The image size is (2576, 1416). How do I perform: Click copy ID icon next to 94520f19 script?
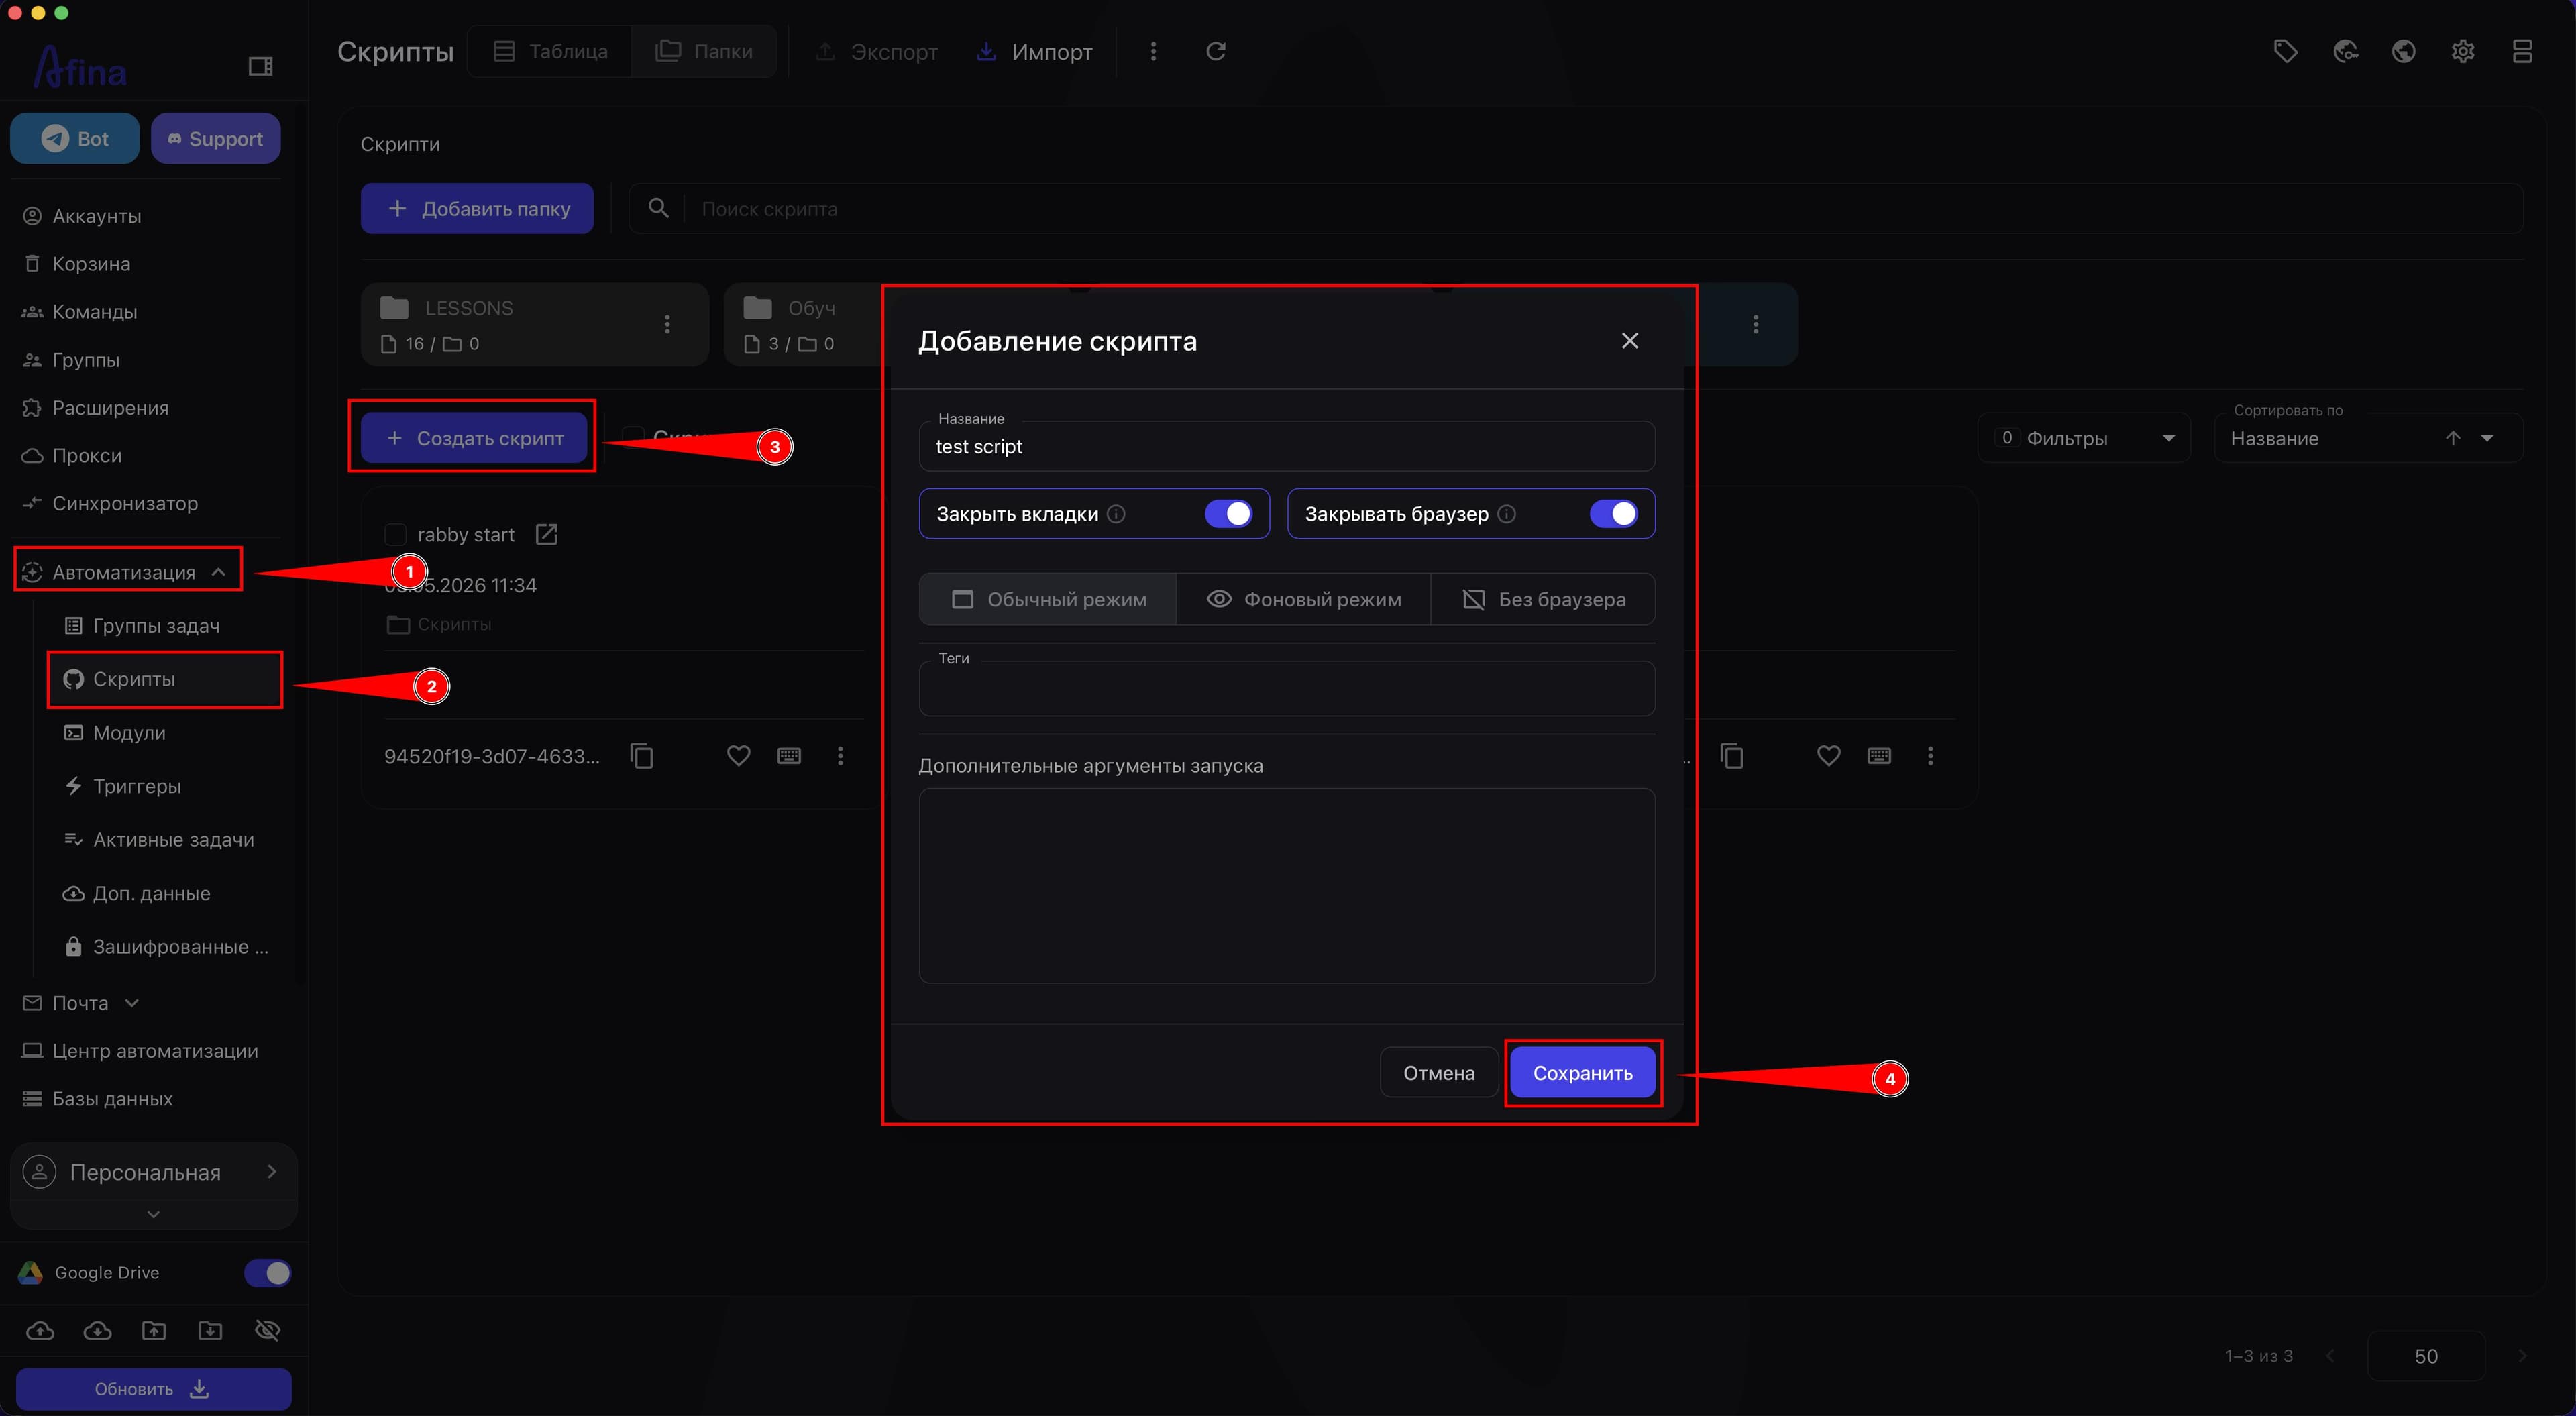[642, 756]
